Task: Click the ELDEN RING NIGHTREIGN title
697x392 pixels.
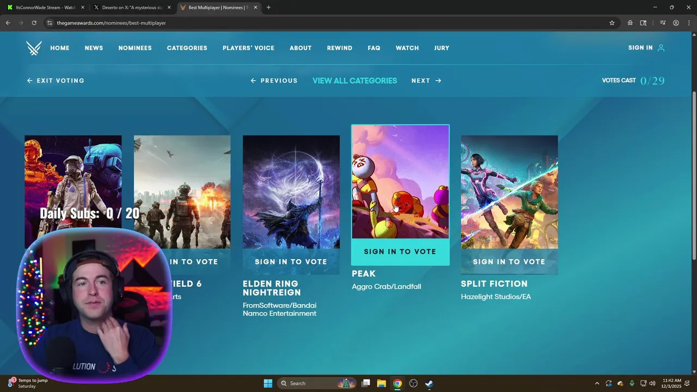Action: tap(272, 288)
